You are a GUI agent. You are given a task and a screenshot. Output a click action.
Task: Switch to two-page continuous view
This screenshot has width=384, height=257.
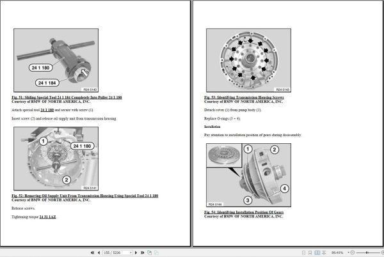click(324, 253)
